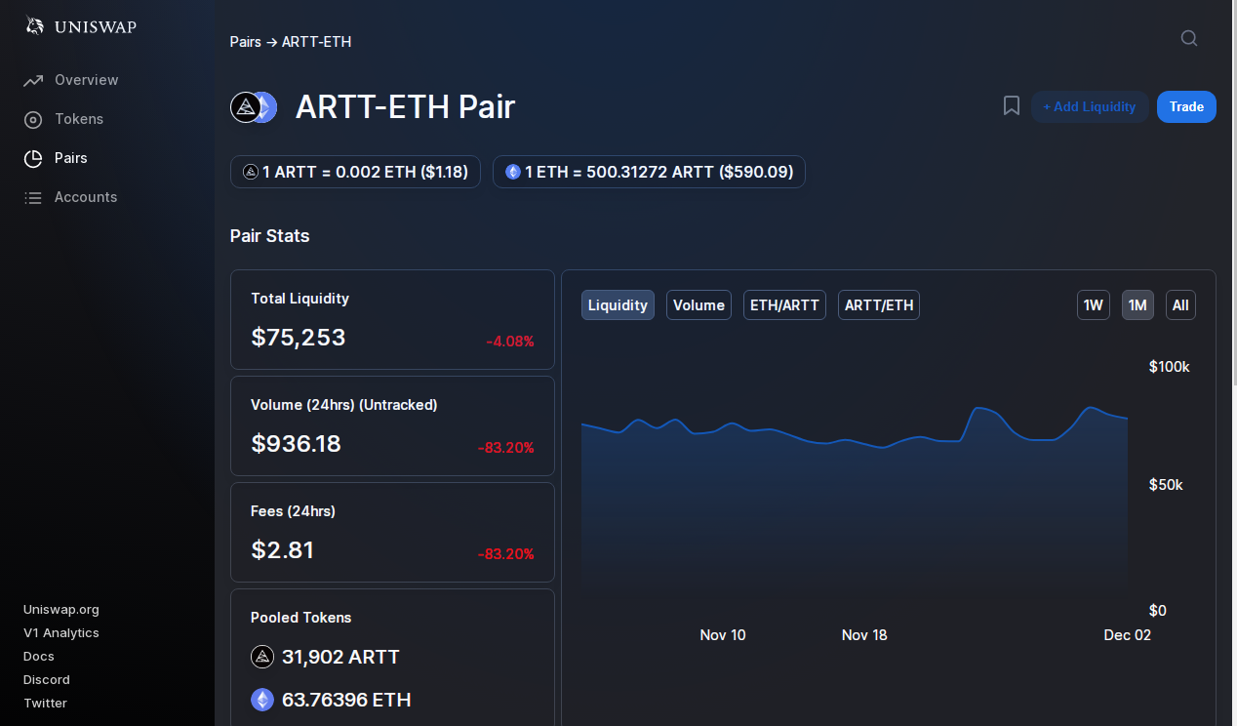Bookmark this pair with the bookmark icon
This screenshot has height=726, width=1237.
pos(1012,106)
